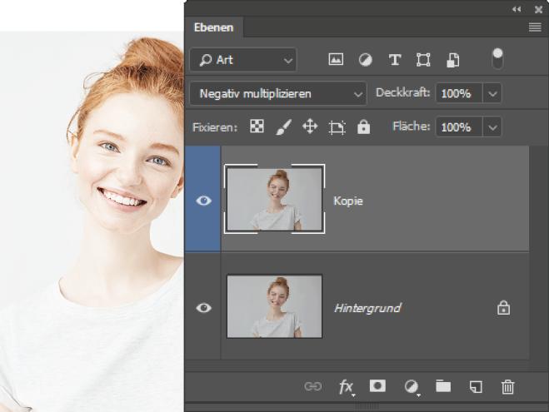The image size is (549, 412).
Task: Click the link layers chain icon
Action: click(x=312, y=386)
